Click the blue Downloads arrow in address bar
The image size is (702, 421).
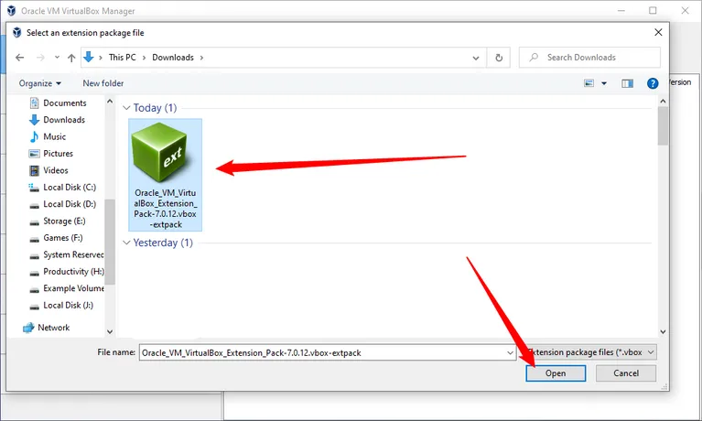pos(89,57)
